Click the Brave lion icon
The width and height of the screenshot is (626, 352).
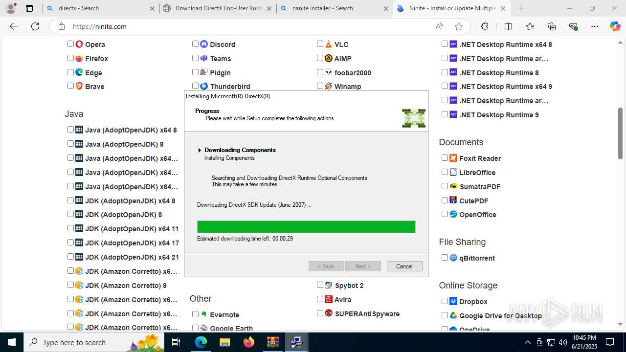pos(79,86)
